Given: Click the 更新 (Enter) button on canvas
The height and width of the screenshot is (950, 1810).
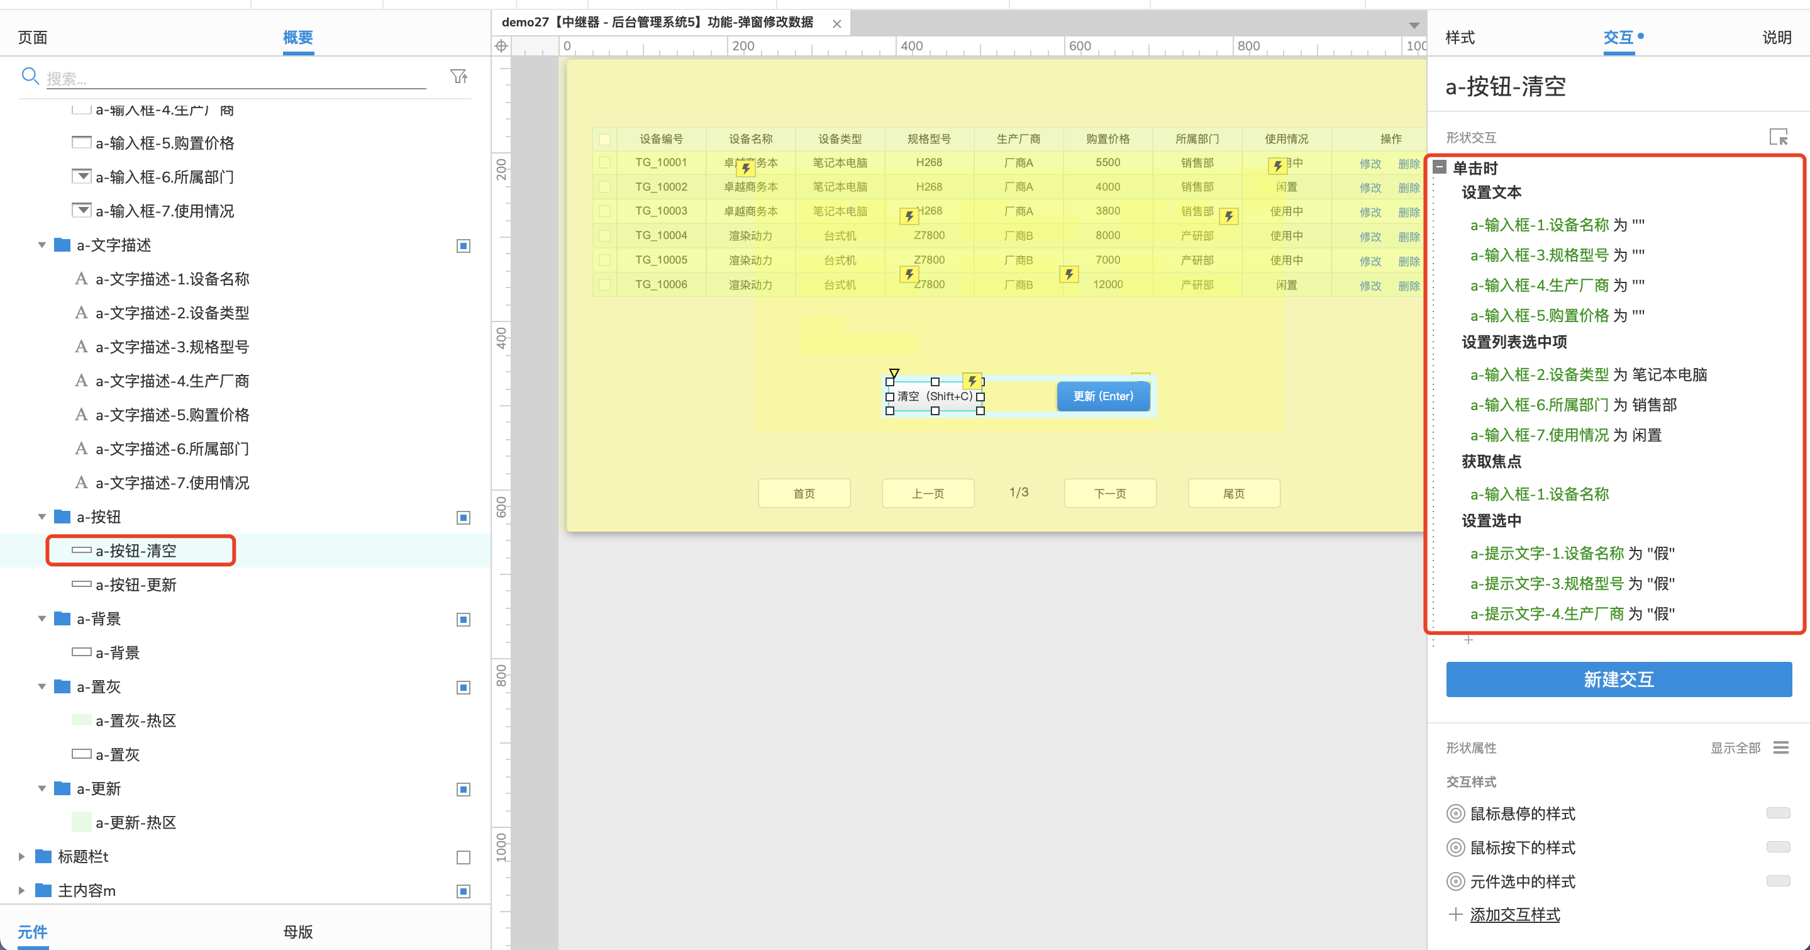Looking at the screenshot, I should click(1103, 396).
